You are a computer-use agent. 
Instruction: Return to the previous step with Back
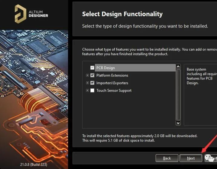tap(167, 158)
